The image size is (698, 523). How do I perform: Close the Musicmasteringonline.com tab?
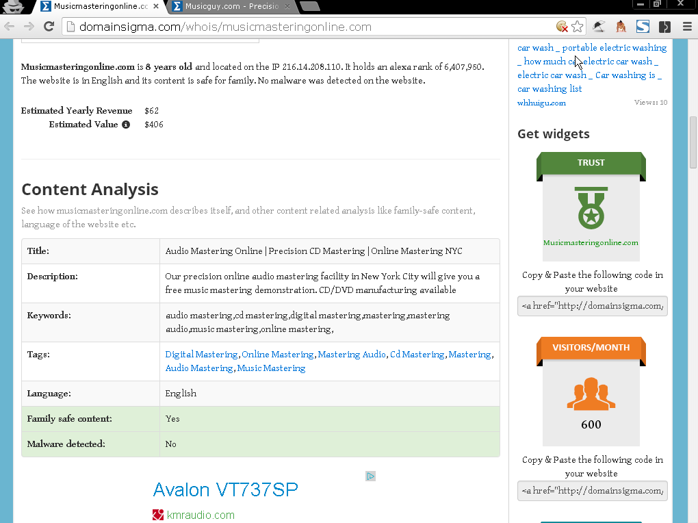(x=156, y=6)
